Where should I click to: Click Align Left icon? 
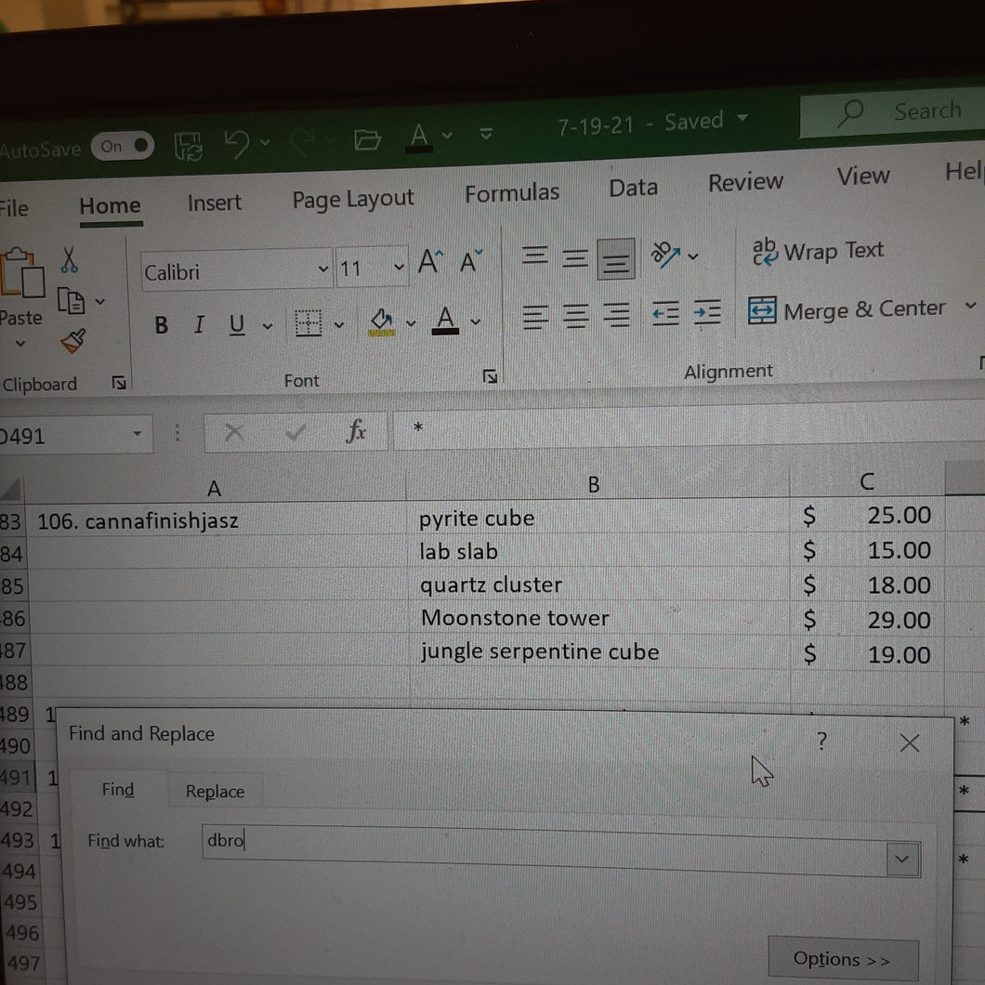point(535,316)
